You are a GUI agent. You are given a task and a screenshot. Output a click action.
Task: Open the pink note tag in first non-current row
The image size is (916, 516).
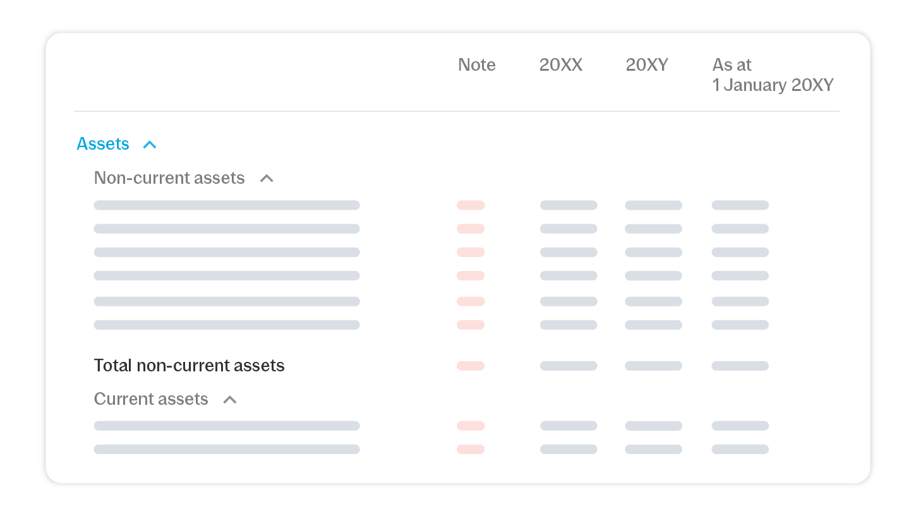click(x=471, y=205)
